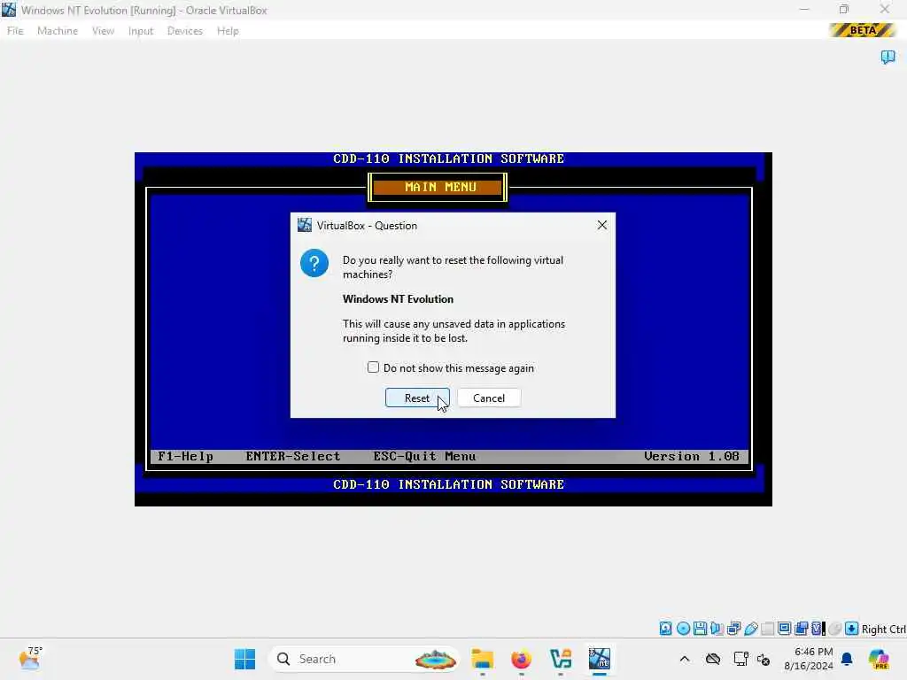This screenshot has width=907, height=680.
Task: Dismiss the dialog with Cancel
Action: pos(489,398)
